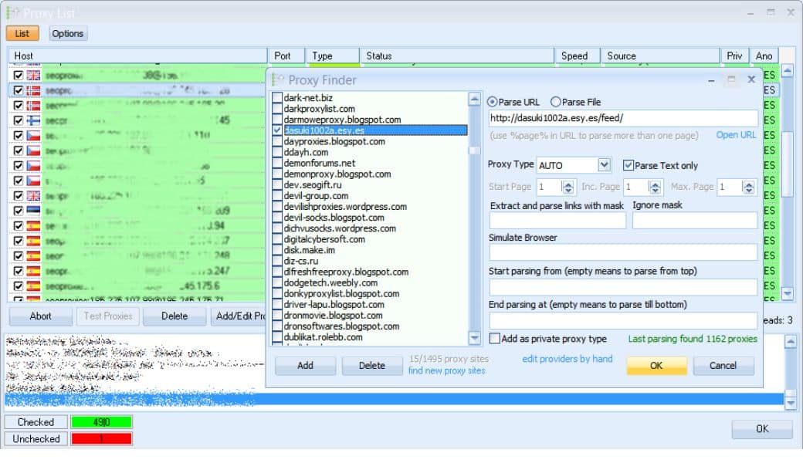The height and width of the screenshot is (463, 803).
Task: Confirm with the yellow OK button
Action: [656, 365]
